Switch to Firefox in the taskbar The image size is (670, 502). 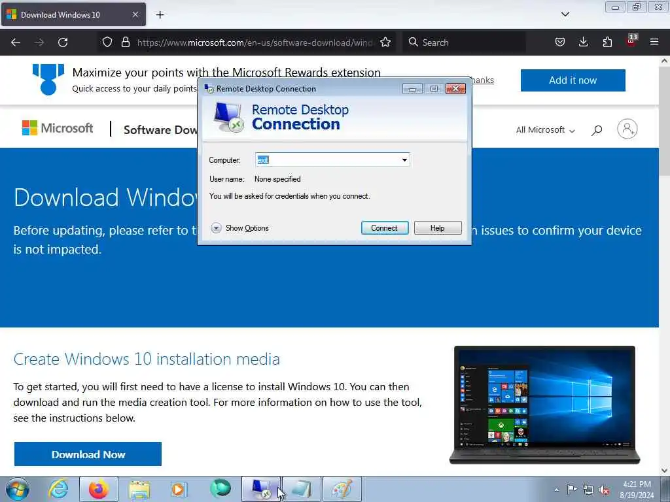coord(98,489)
